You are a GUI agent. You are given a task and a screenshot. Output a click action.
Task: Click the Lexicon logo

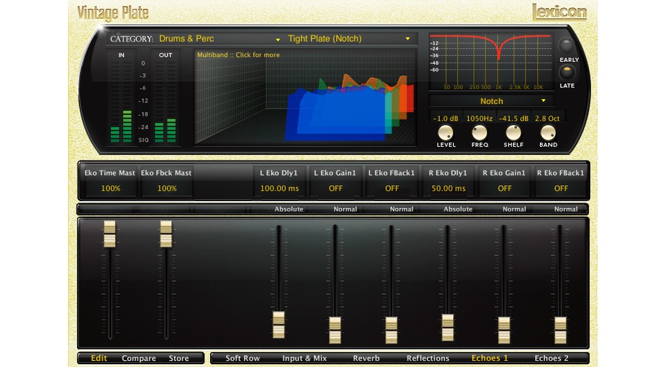point(559,12)
